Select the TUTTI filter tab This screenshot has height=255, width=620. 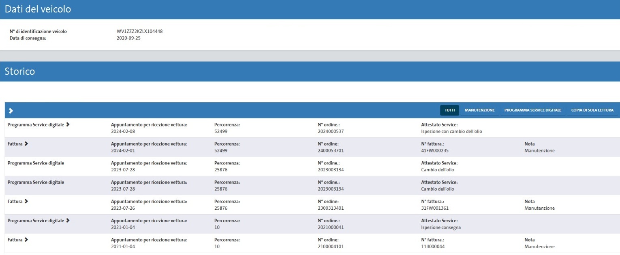(x=449, y=110)
